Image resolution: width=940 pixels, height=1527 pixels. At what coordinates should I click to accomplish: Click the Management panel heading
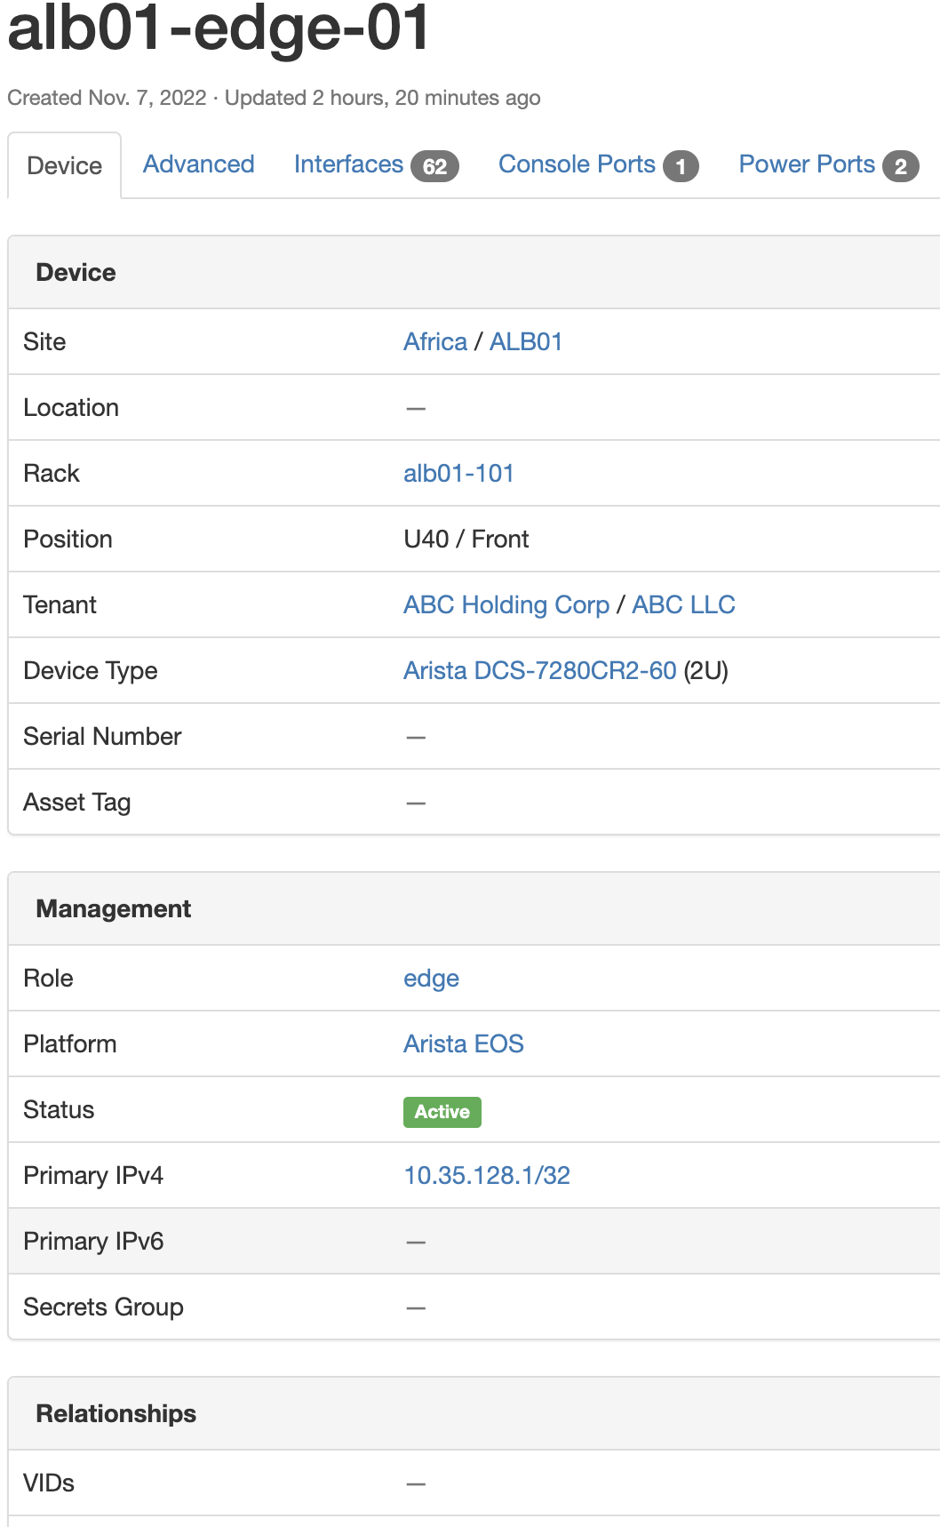[113, 908]
